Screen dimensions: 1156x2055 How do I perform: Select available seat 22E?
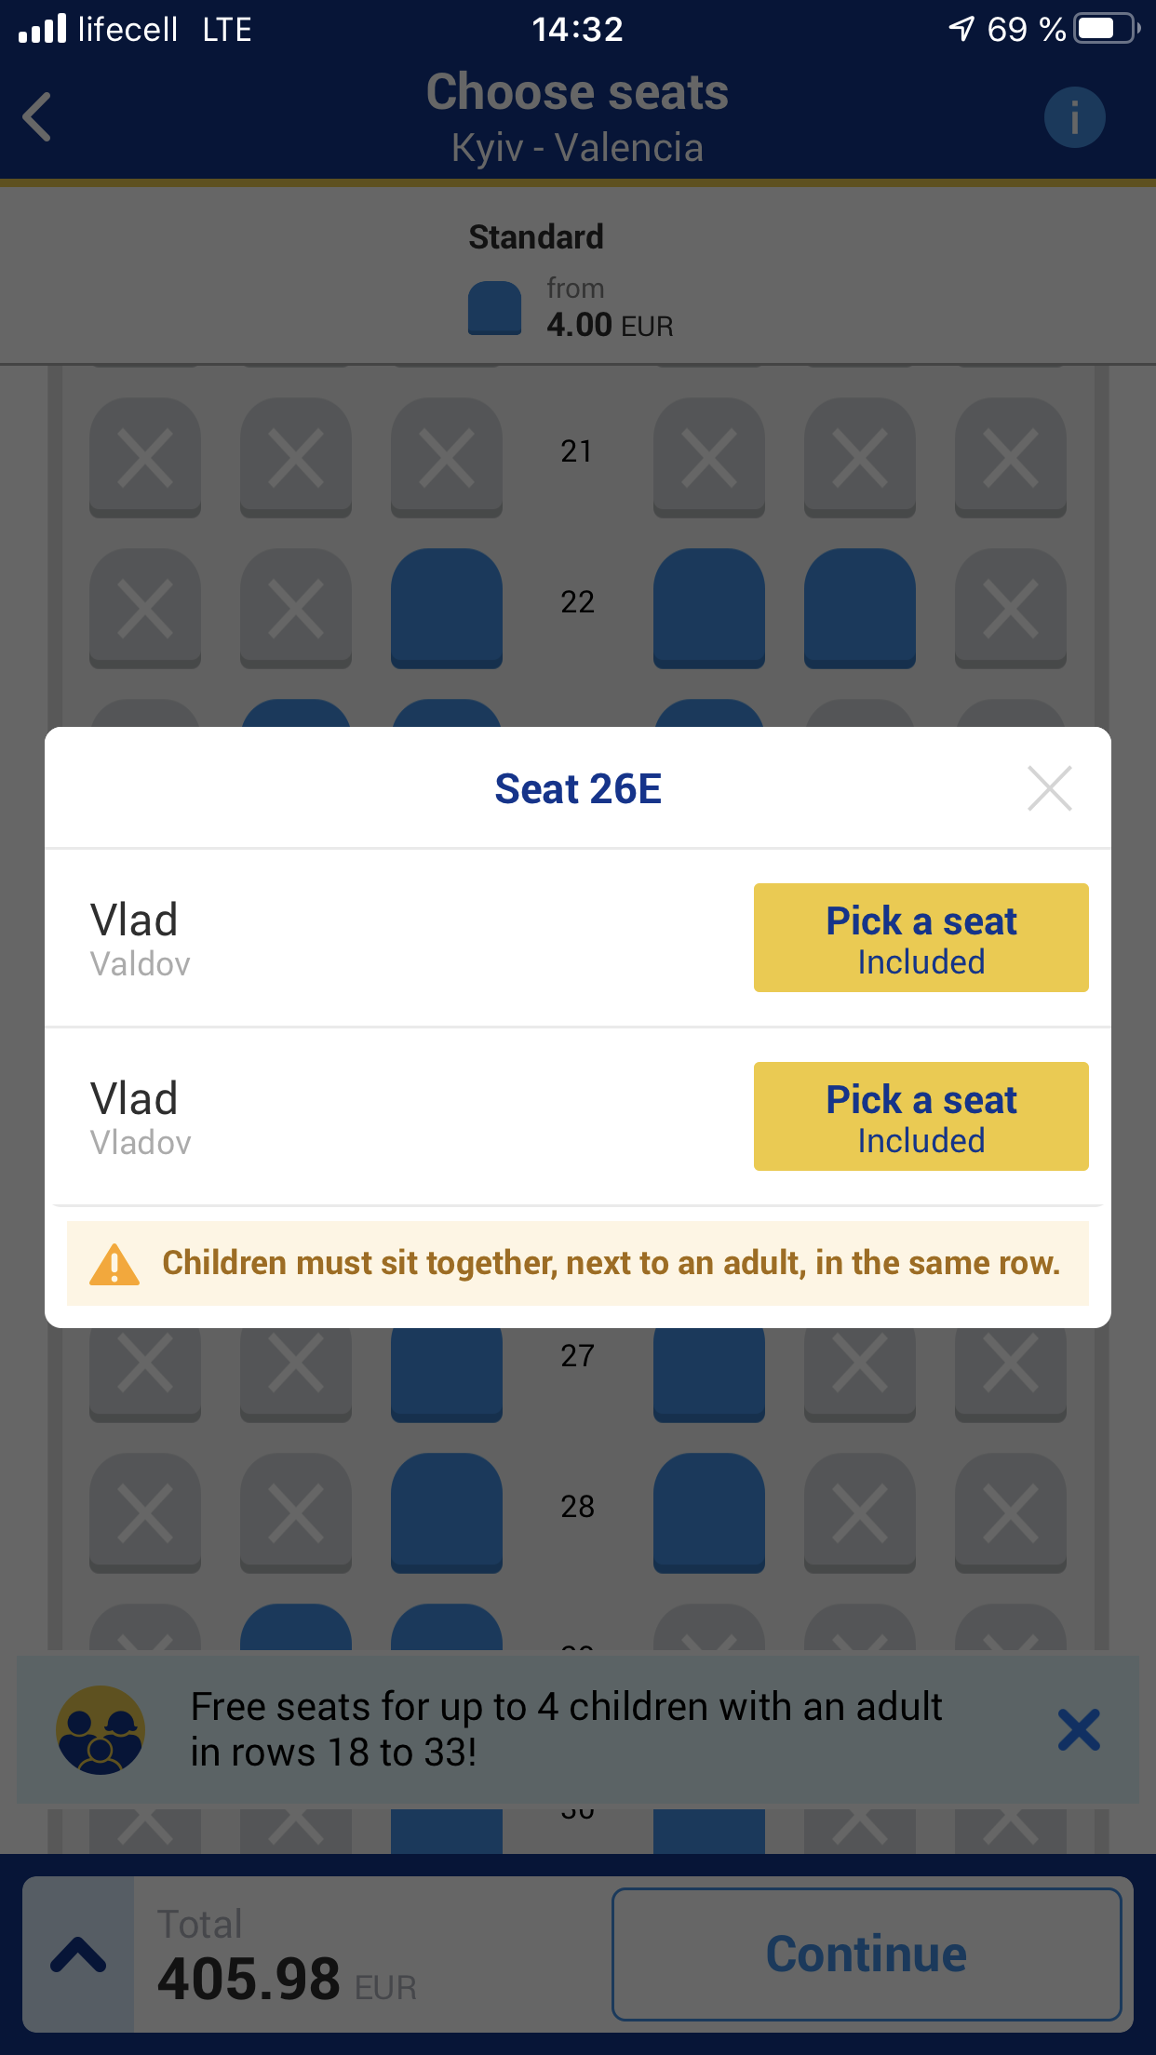point(860,608)
